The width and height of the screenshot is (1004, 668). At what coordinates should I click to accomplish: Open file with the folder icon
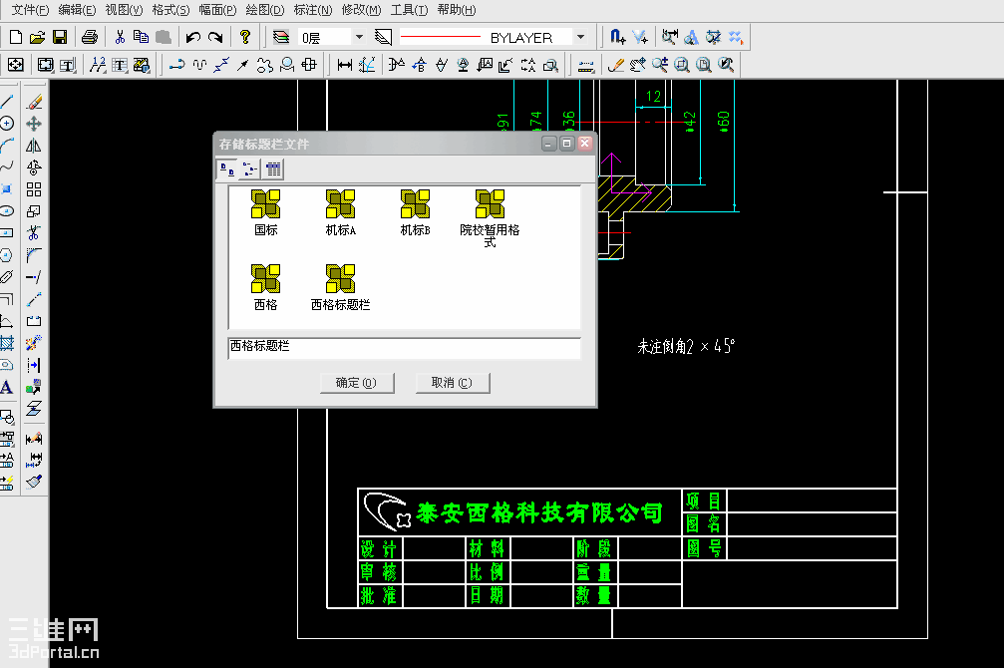37,37
